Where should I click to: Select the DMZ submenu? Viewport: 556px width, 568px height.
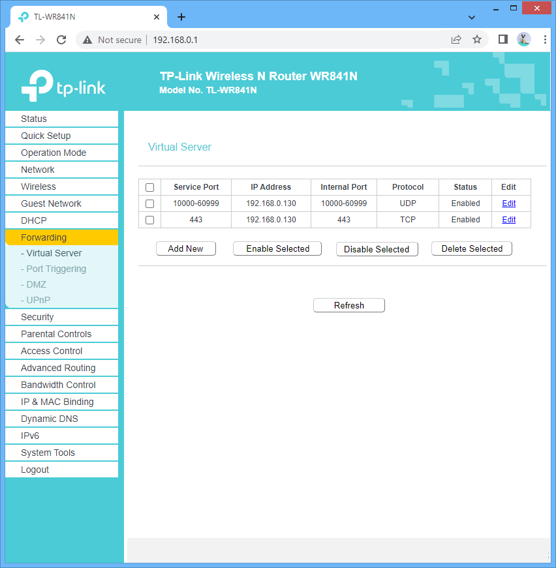click(x=33, y=284)
